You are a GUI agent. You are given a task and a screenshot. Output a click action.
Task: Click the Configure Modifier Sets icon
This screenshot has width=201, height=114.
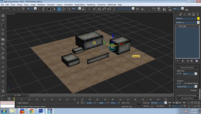click(x=197, y=61)
